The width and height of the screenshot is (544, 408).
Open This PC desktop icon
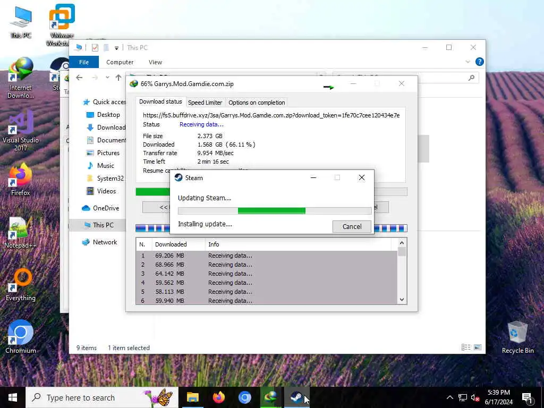[21, 22]
